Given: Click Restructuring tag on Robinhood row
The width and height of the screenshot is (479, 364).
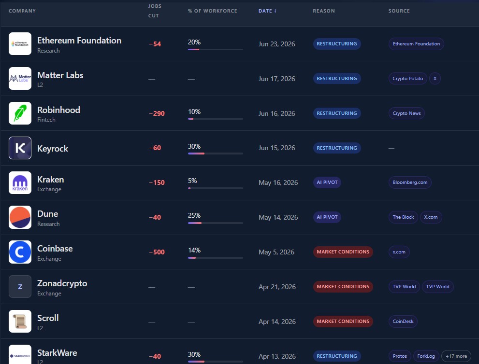Looking at the screenshot, I should tap(336, 113).
